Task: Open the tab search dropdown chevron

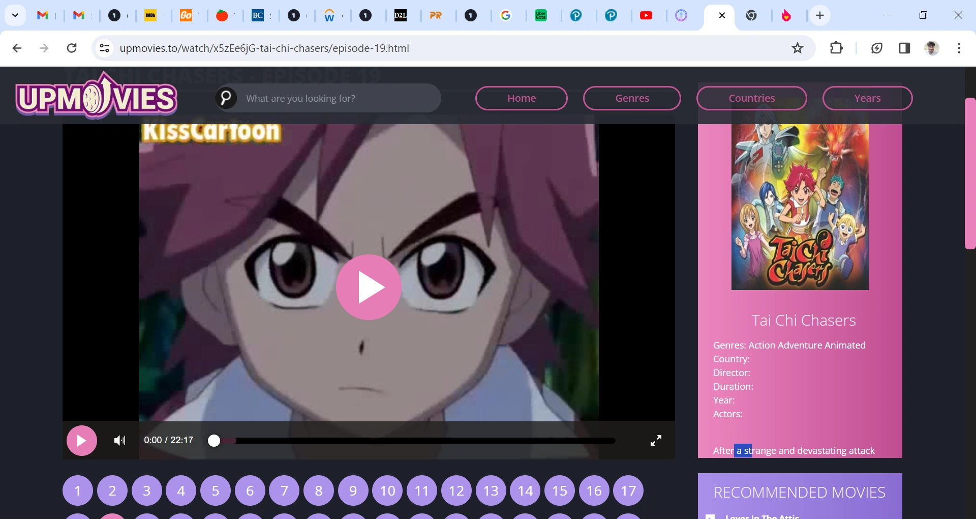Action: click(15, 15)
